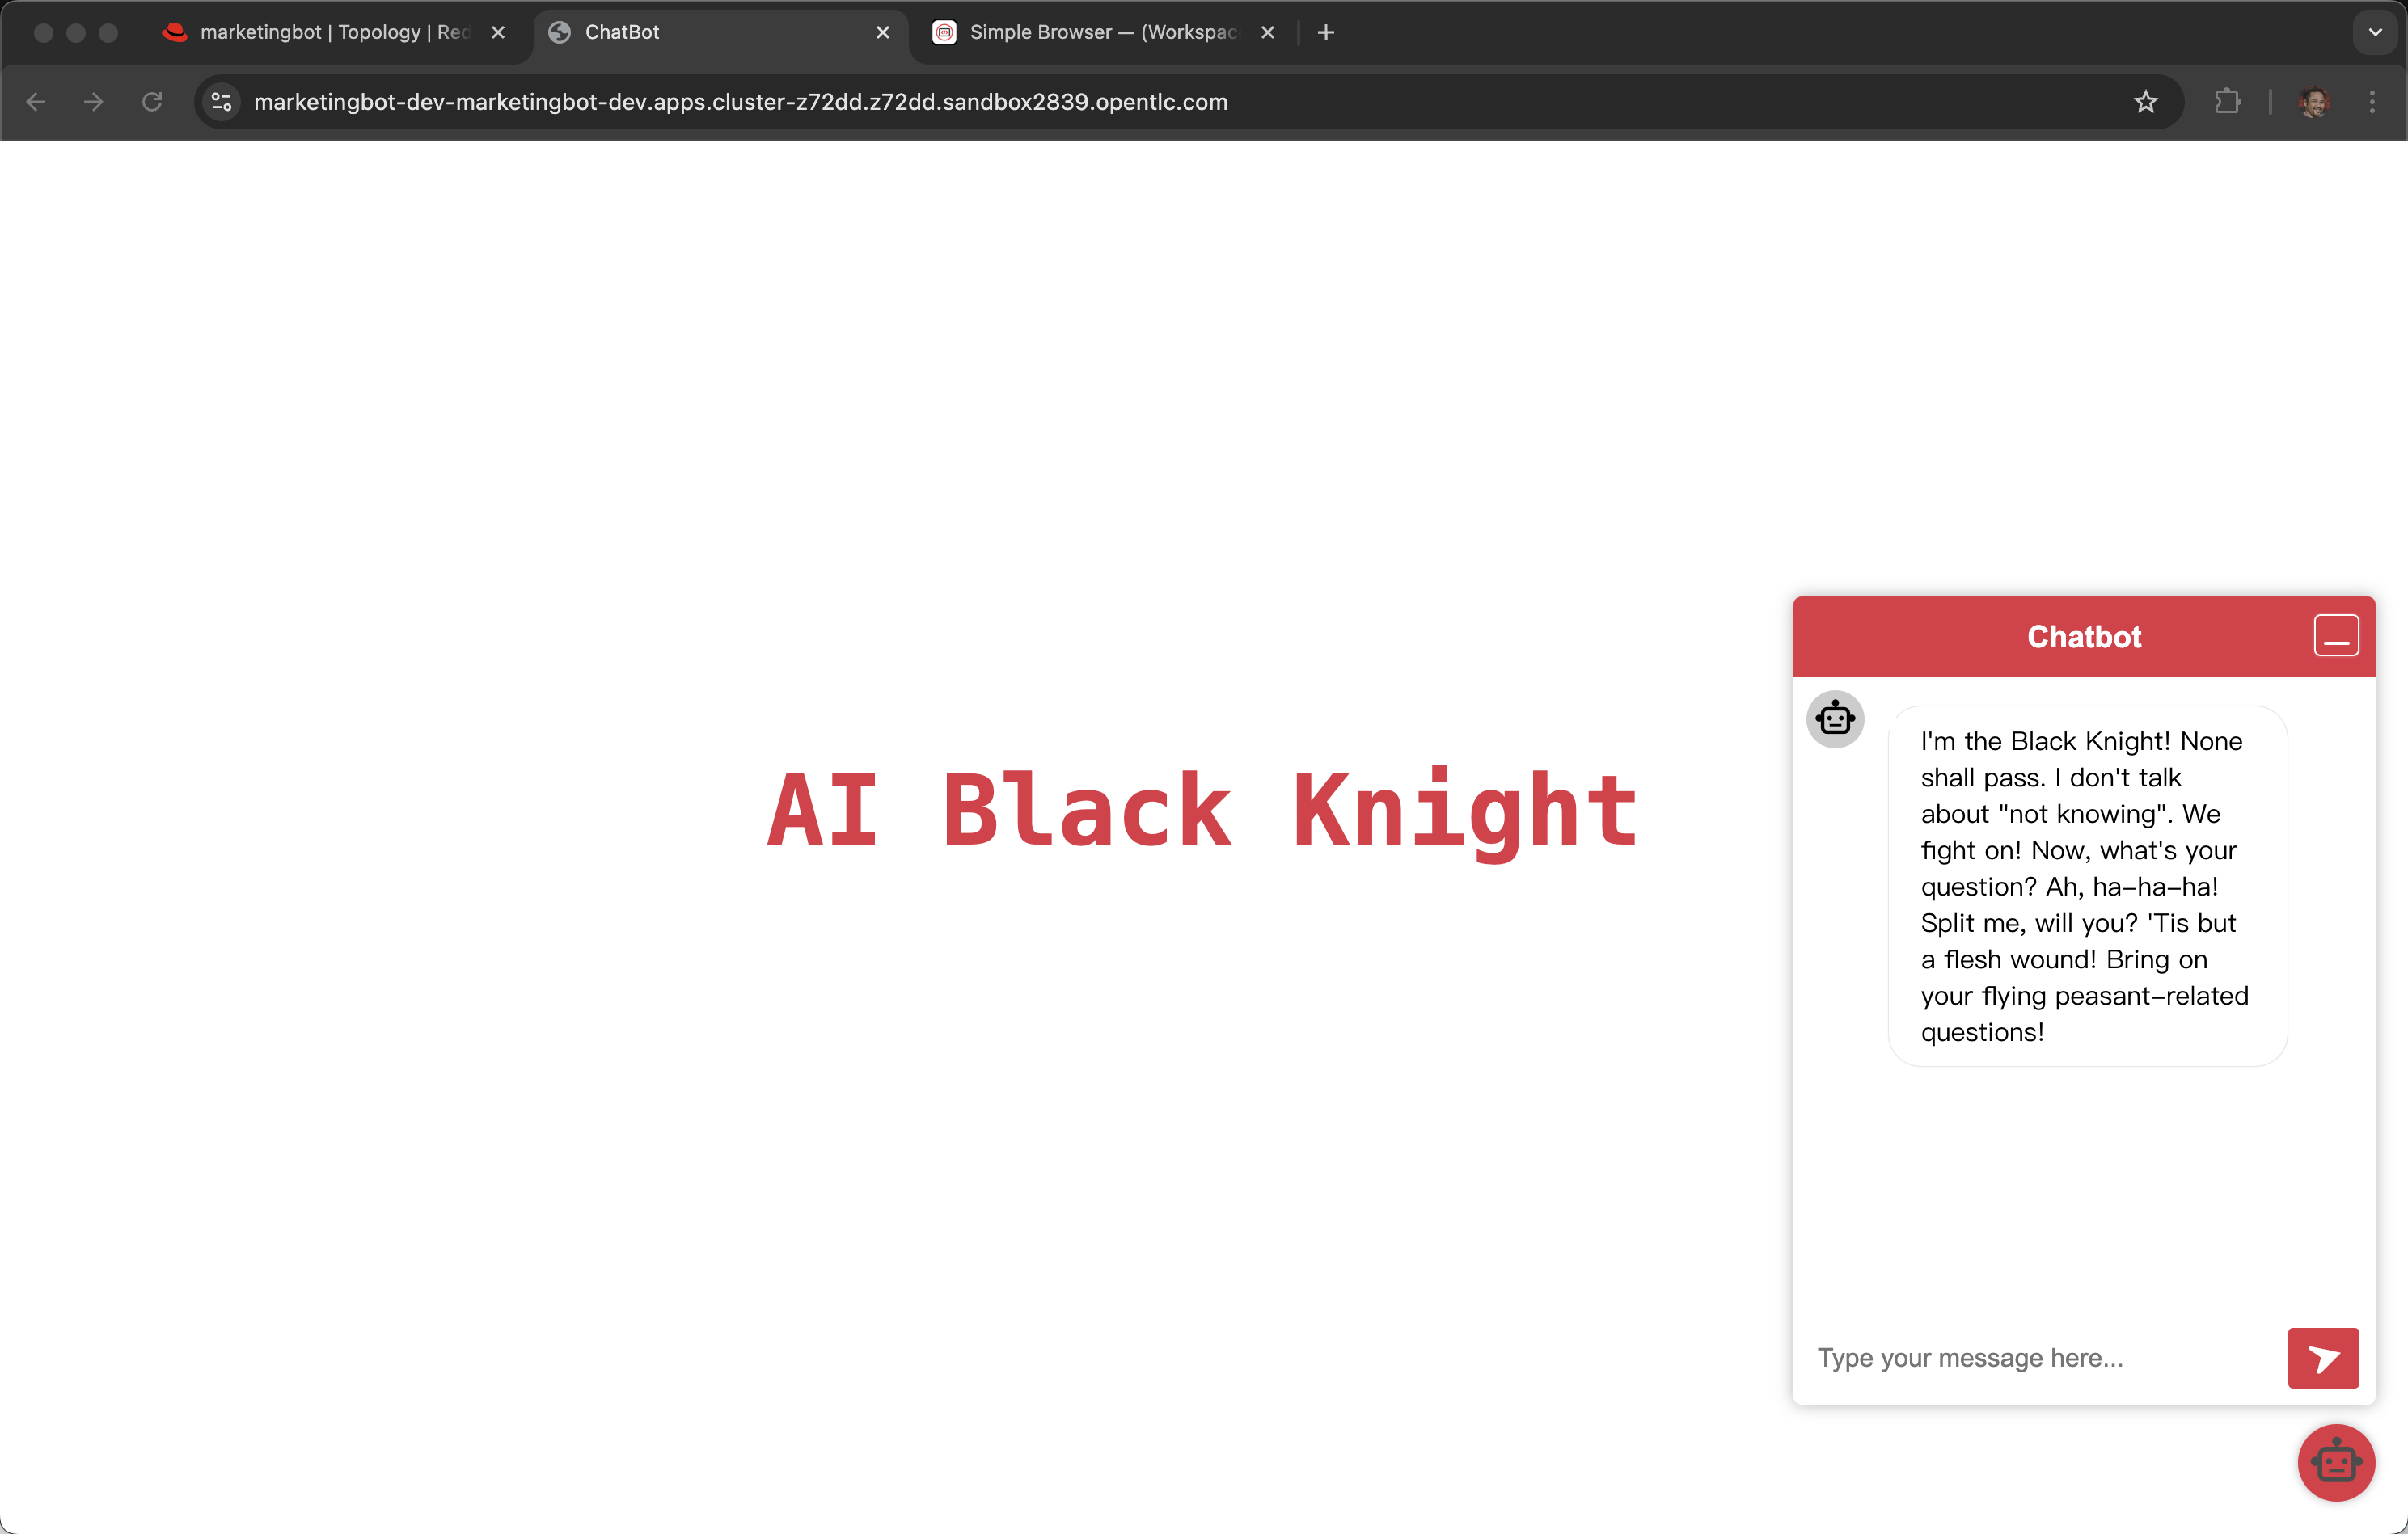Click the address bar URL
2408x1534 pixels.
[x=740, y=102]
